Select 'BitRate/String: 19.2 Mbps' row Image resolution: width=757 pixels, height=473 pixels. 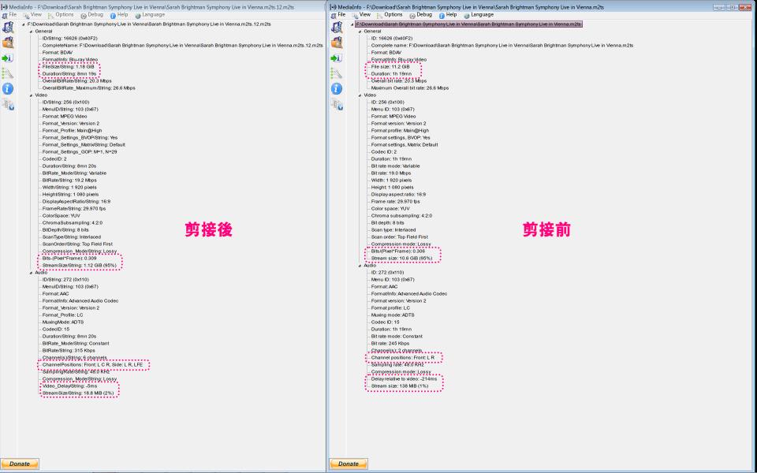coord(69,180)
